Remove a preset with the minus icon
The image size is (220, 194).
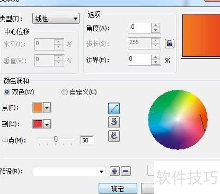(126, 171)
